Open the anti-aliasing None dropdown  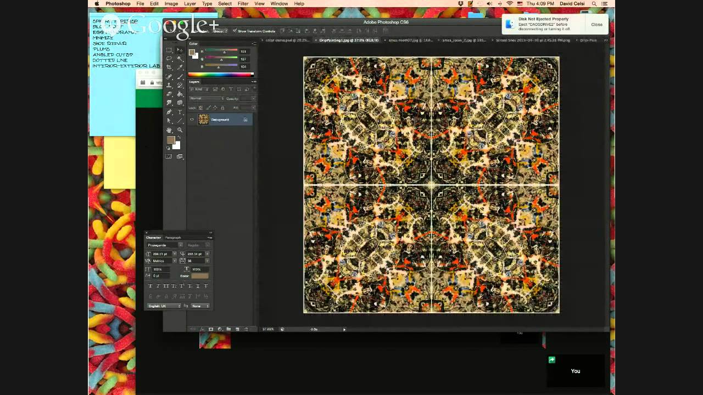point(200,306)
